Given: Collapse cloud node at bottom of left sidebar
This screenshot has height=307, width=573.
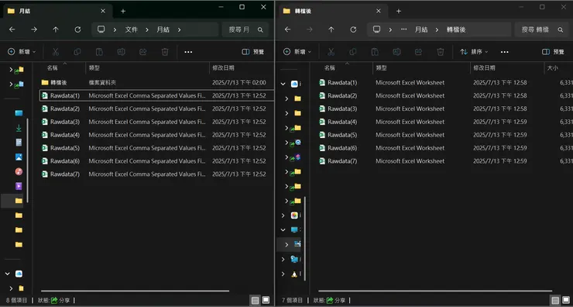Looking at the screenshot, I should point(8,274).
